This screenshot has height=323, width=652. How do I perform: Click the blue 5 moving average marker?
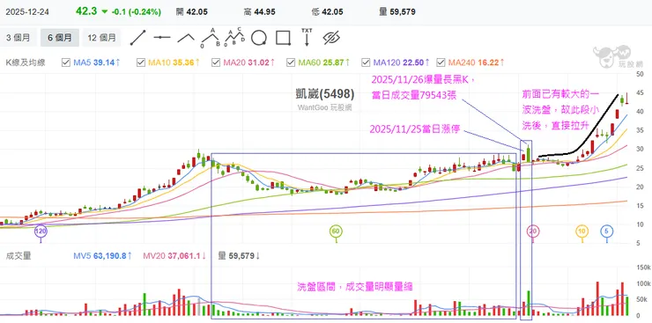pyautogui.click(x=607, y=231)
